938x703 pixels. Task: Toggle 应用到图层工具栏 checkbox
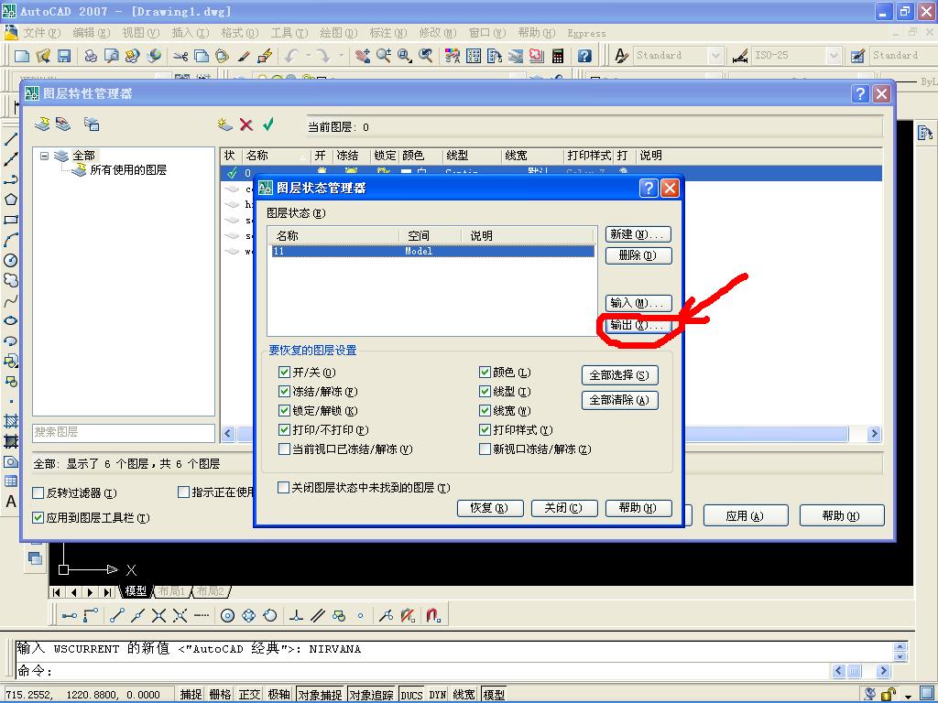38,518
